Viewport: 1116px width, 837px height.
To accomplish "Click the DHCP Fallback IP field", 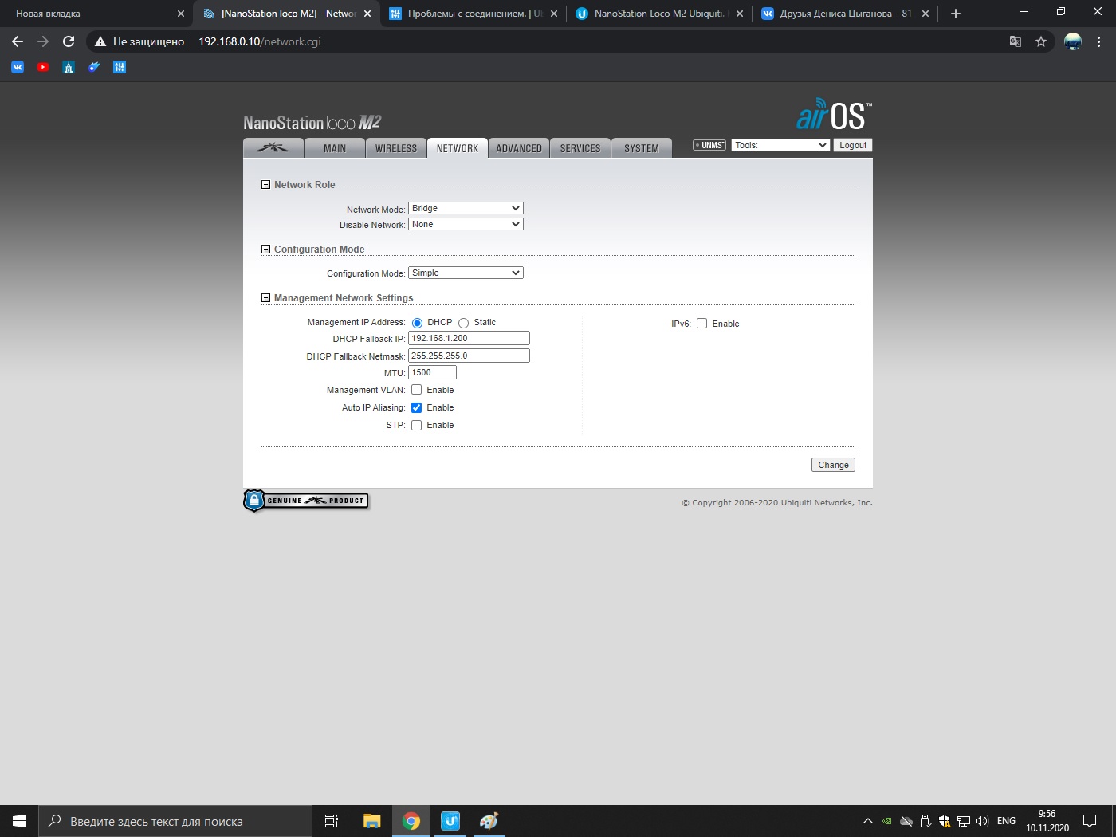I will click(x=469, y=338).
